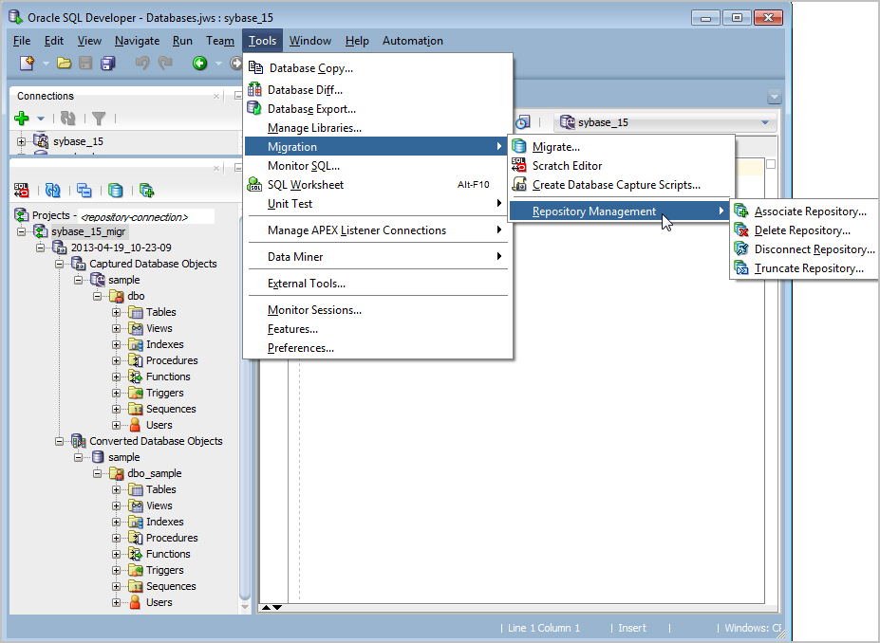Image resolution: width=880 pixels, height=643 pixels.
Task: Open the Window menu
Action: 309,41
